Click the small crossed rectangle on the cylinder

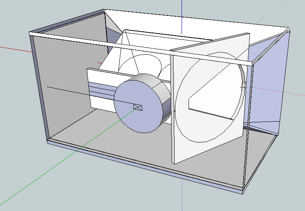pos(138,107)
